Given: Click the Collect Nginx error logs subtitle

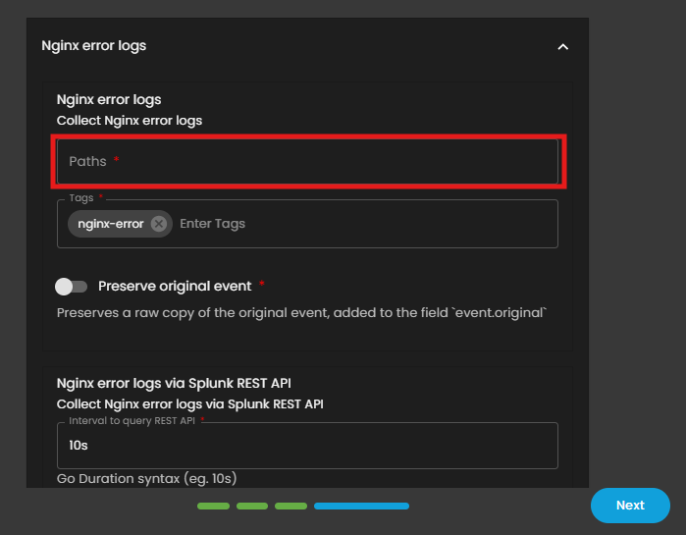Looking at the screenshot, I should (130, 120).
